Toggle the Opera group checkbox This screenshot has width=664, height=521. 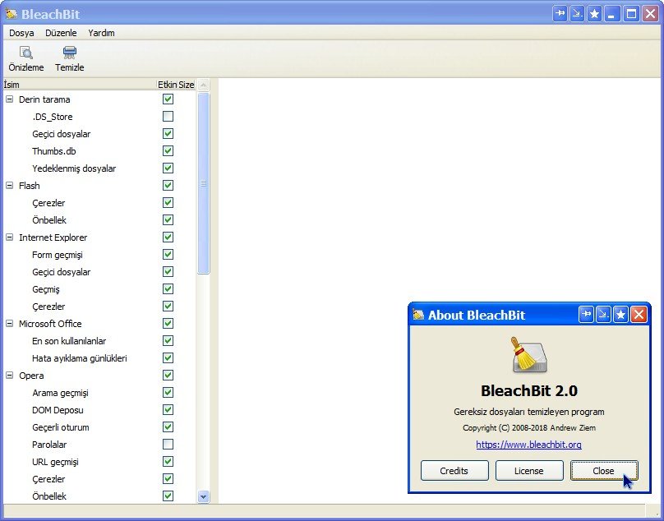(x=168, y=376)
